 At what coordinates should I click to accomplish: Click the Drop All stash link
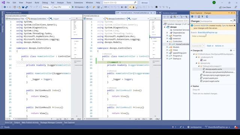(x=196, y=90)
